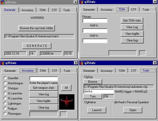Screen dimensions: 158x121
Task: Open View logfile in TDM window
Action: pos(132,34)
